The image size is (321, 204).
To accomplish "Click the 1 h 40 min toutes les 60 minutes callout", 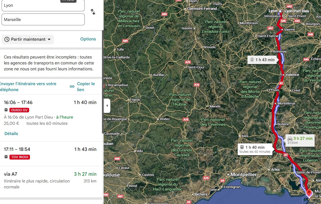I will [255, 149].
